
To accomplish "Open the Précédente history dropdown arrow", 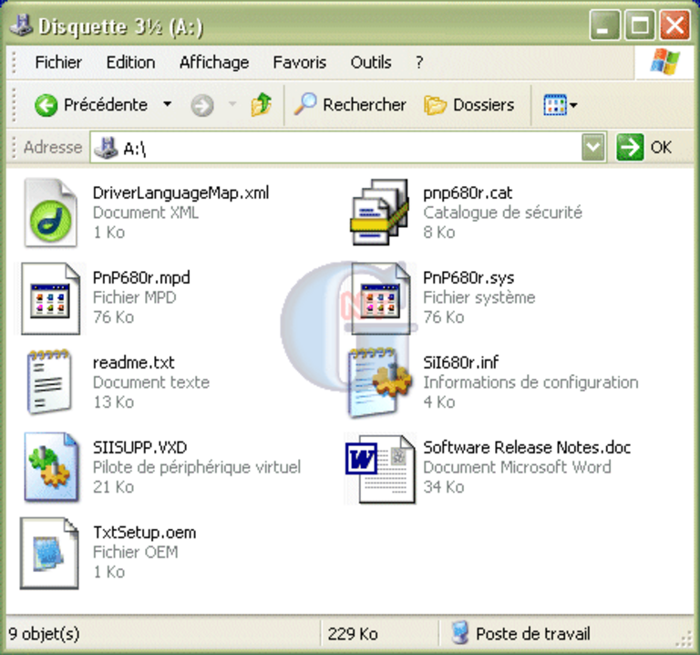I will click(168, 105).
